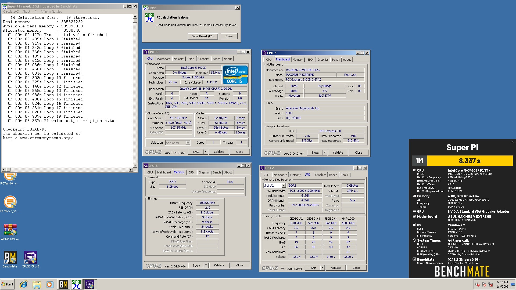The height and width of the screenshot is (290, 516).
Task: Click down arrow of Super PI vertical scrollbar
Action: pyautogui.click(x=135, y=165)
